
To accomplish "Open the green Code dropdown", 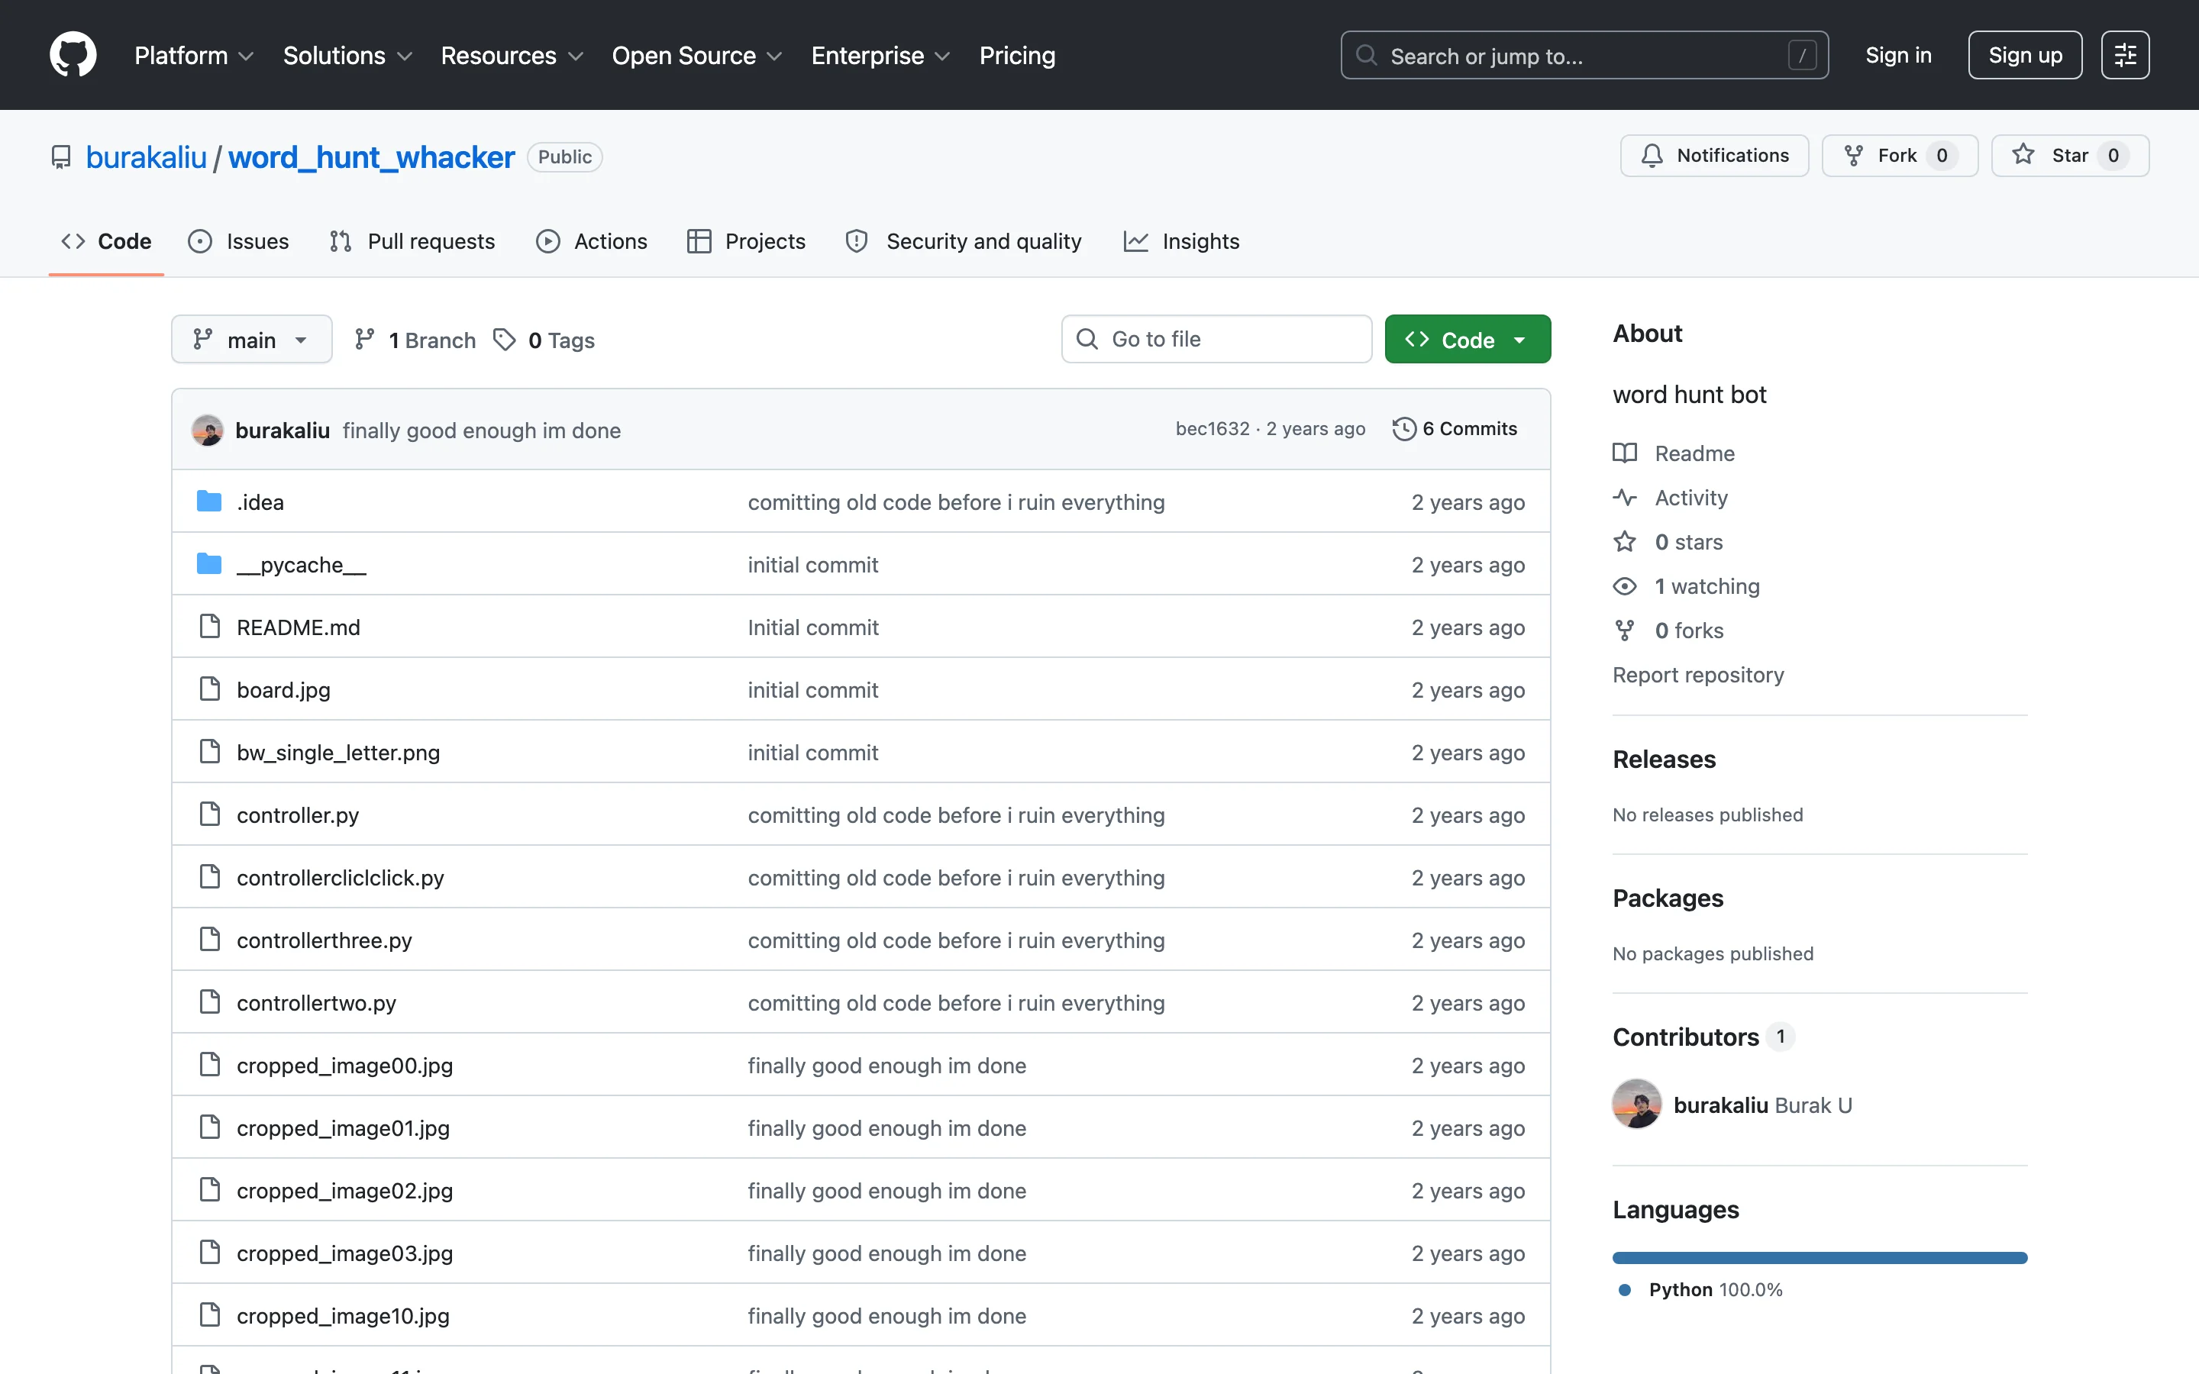I will 1468,339.
